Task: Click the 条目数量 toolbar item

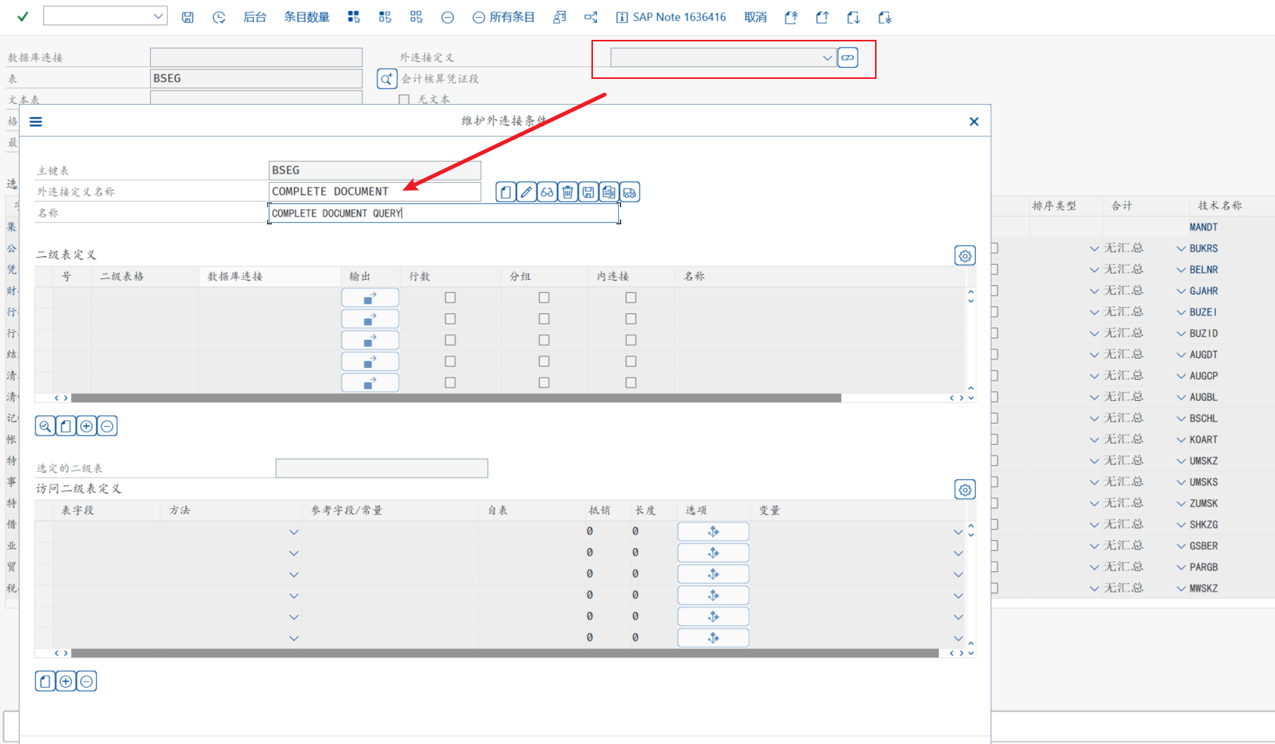Action: pos(306,17)
